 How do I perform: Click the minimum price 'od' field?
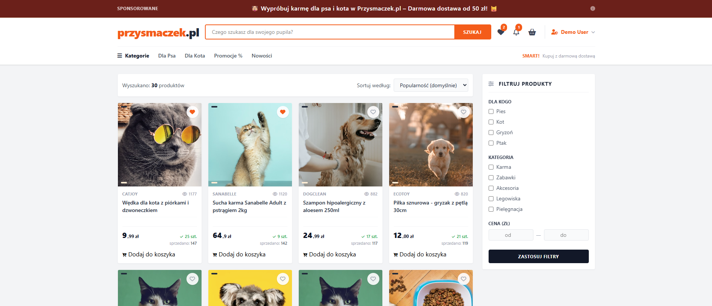coord(511,235)
